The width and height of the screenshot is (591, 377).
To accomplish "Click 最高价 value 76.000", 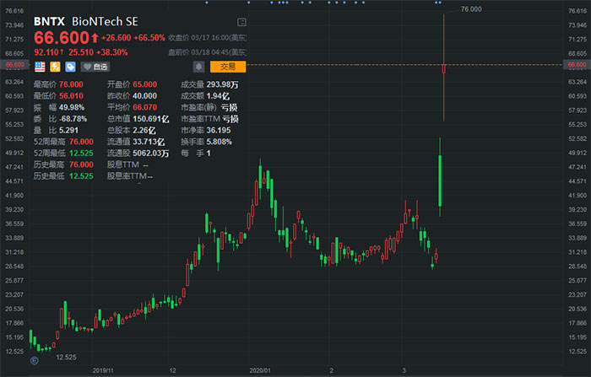I will pyautogui.click(x=71, y=84).
